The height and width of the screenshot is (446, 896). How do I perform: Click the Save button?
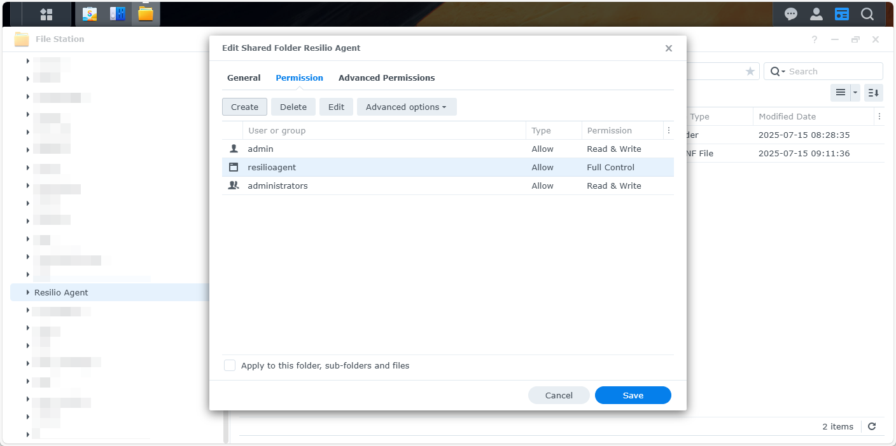coord(633,395)
